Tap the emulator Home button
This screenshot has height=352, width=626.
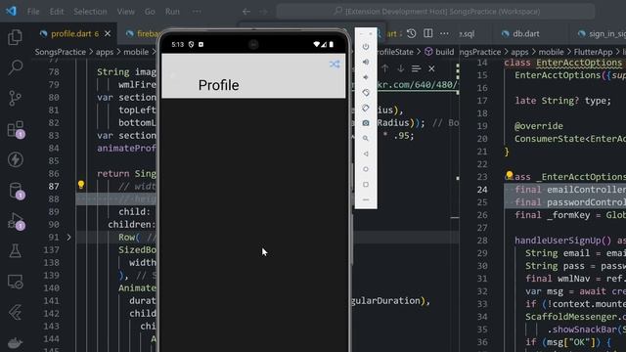pyautogui.click(x=366, y=169)
